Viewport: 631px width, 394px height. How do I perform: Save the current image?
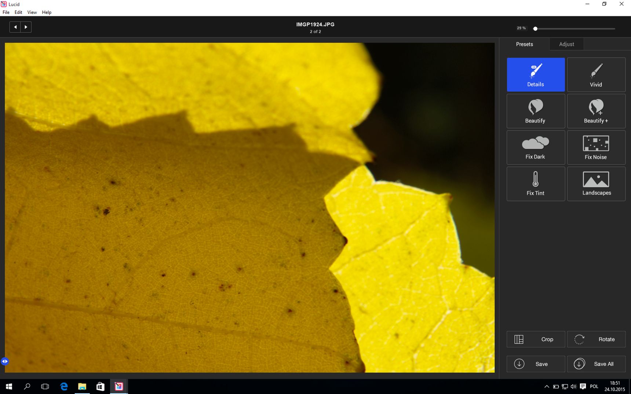[x=536, y=364]
